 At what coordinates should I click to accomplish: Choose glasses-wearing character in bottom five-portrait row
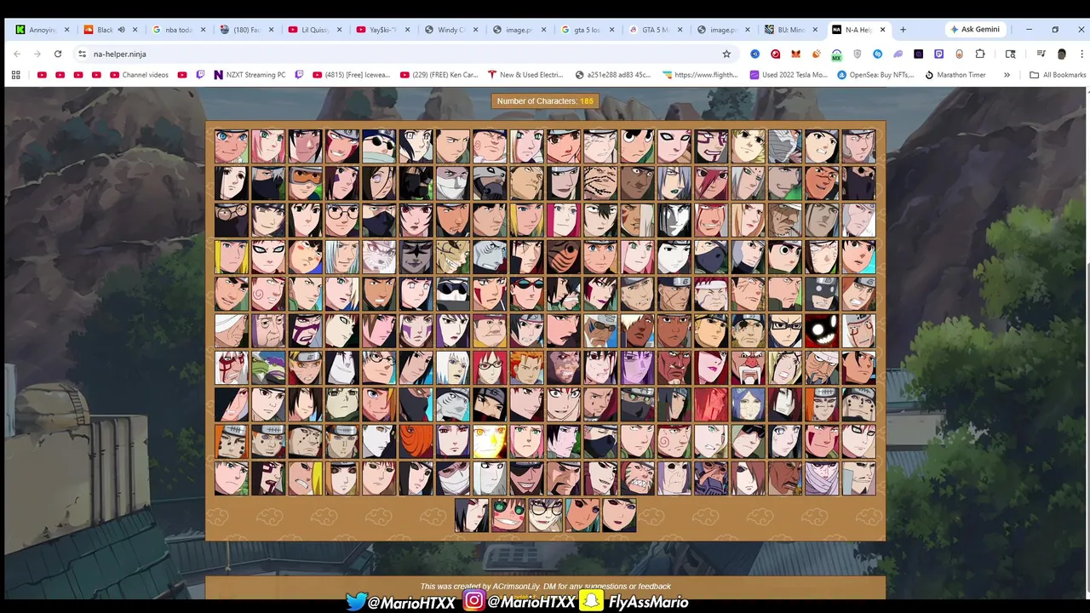(x=546, y=516)
